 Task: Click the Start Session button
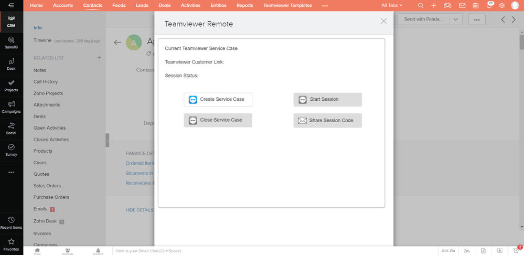(x=327, y=100)
